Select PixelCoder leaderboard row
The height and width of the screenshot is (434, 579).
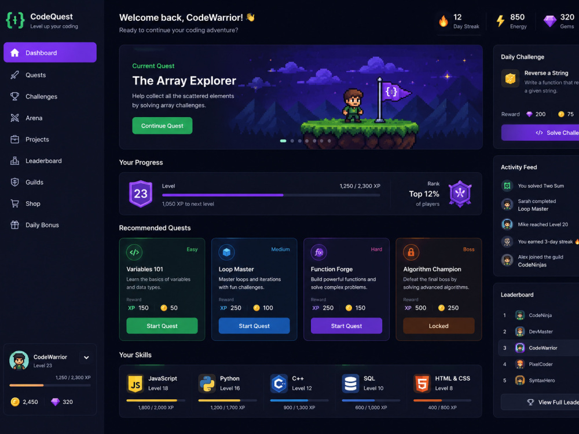[x=538, y=364]
